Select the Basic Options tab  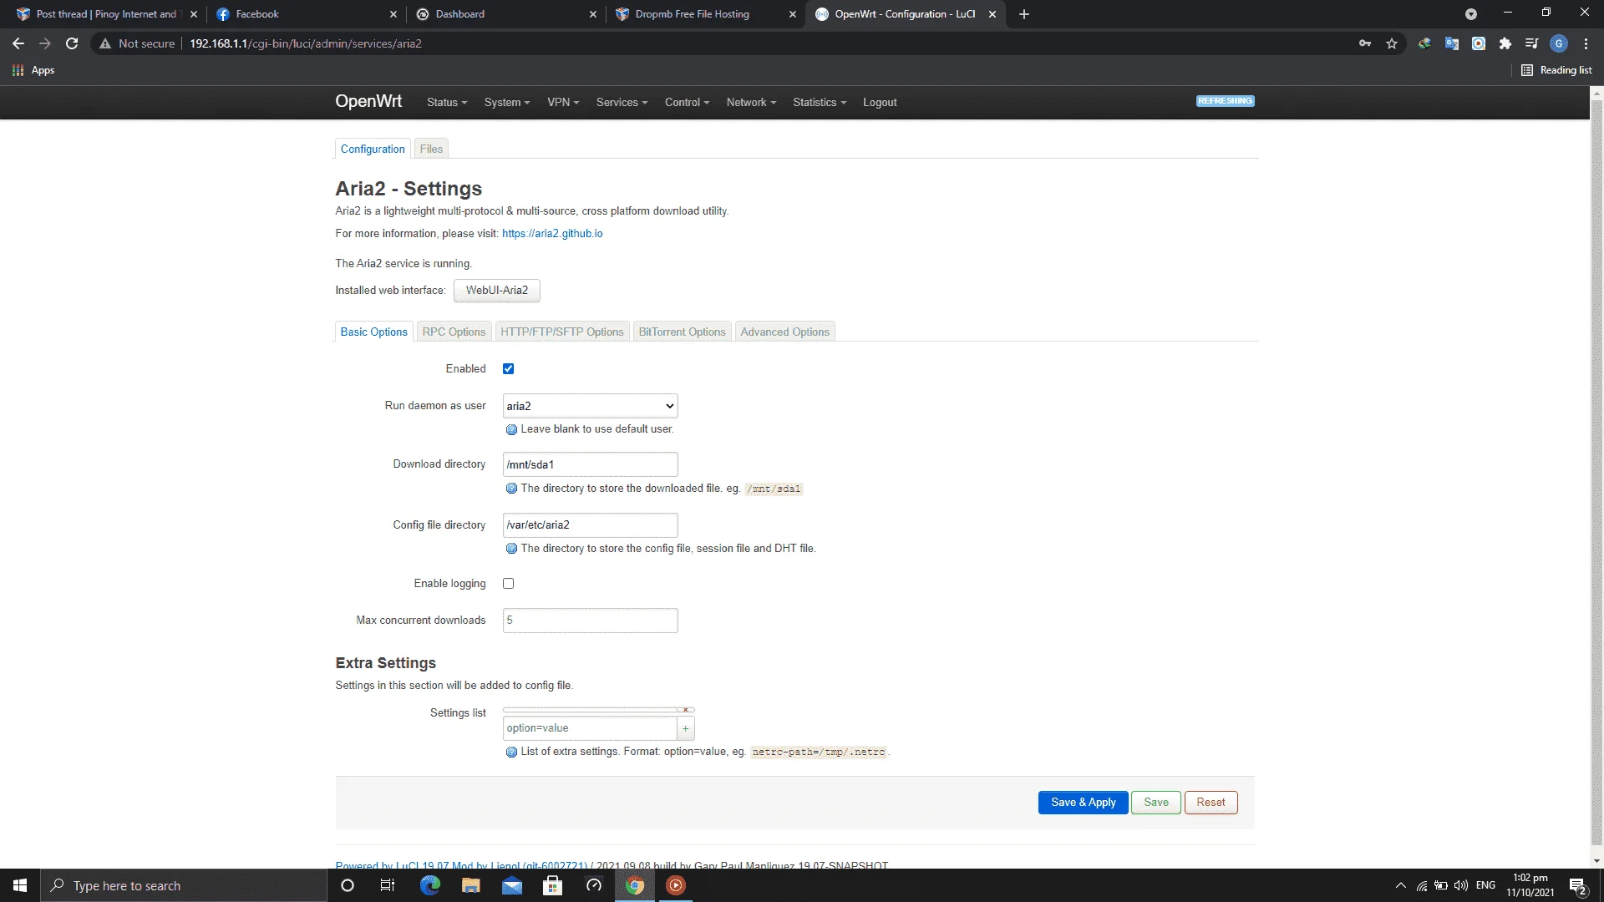pos(373,332)
